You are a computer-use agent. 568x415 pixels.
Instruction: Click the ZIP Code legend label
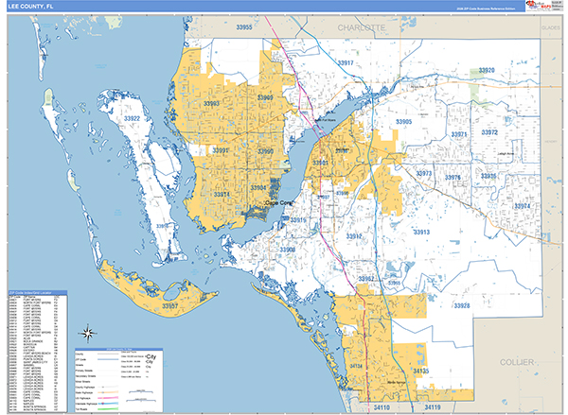[80, 359]
